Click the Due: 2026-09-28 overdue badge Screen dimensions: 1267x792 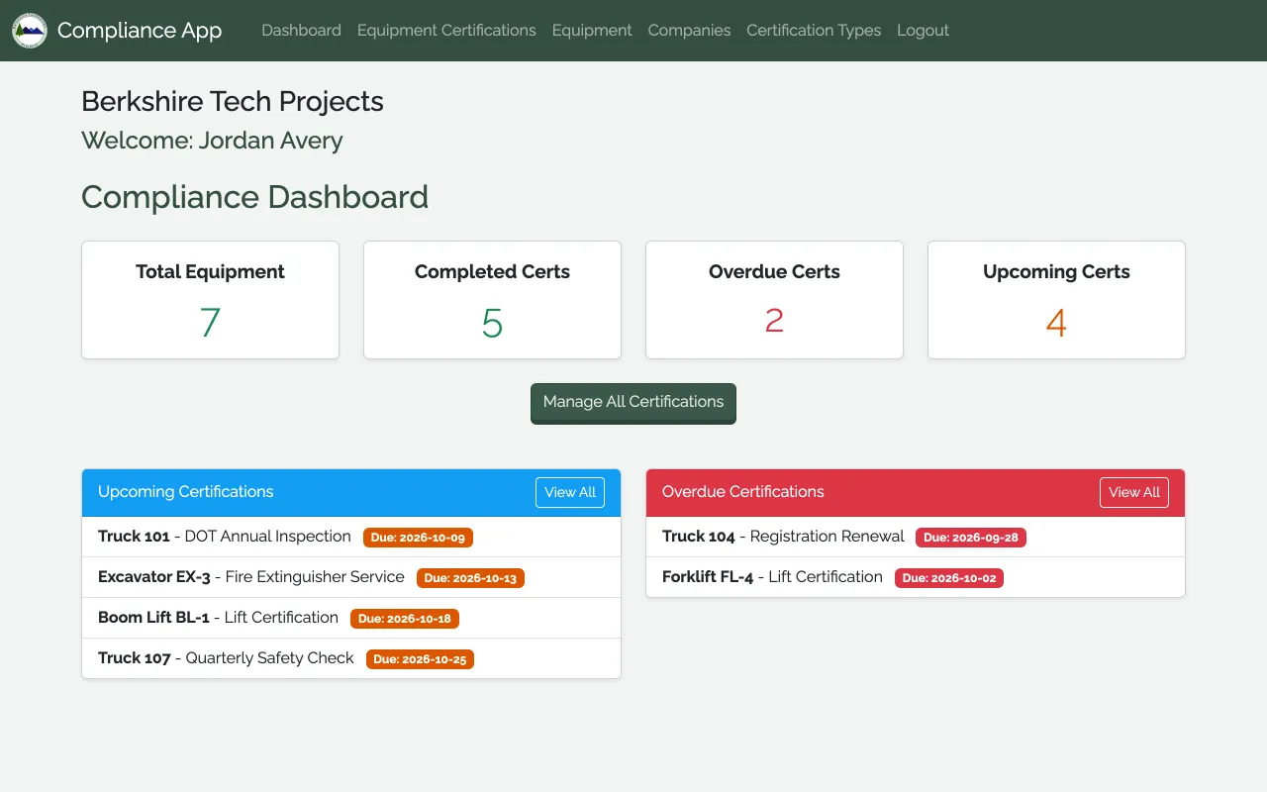[x=971, y=538]
